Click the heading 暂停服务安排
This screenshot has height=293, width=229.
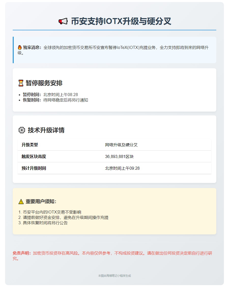coord(44,83)
